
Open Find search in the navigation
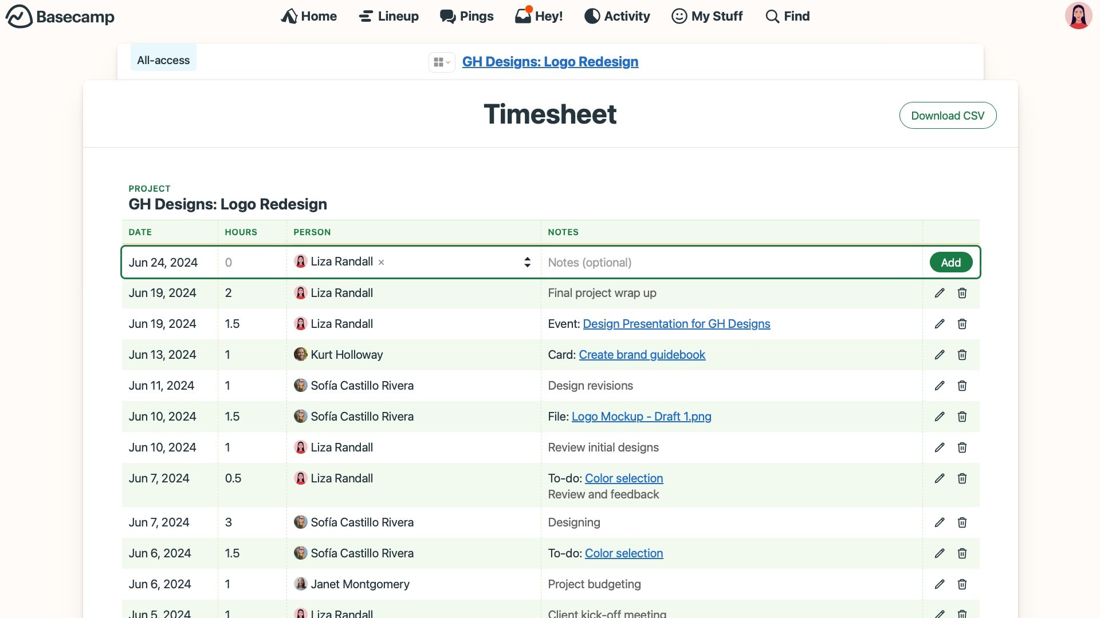[788, 16]
